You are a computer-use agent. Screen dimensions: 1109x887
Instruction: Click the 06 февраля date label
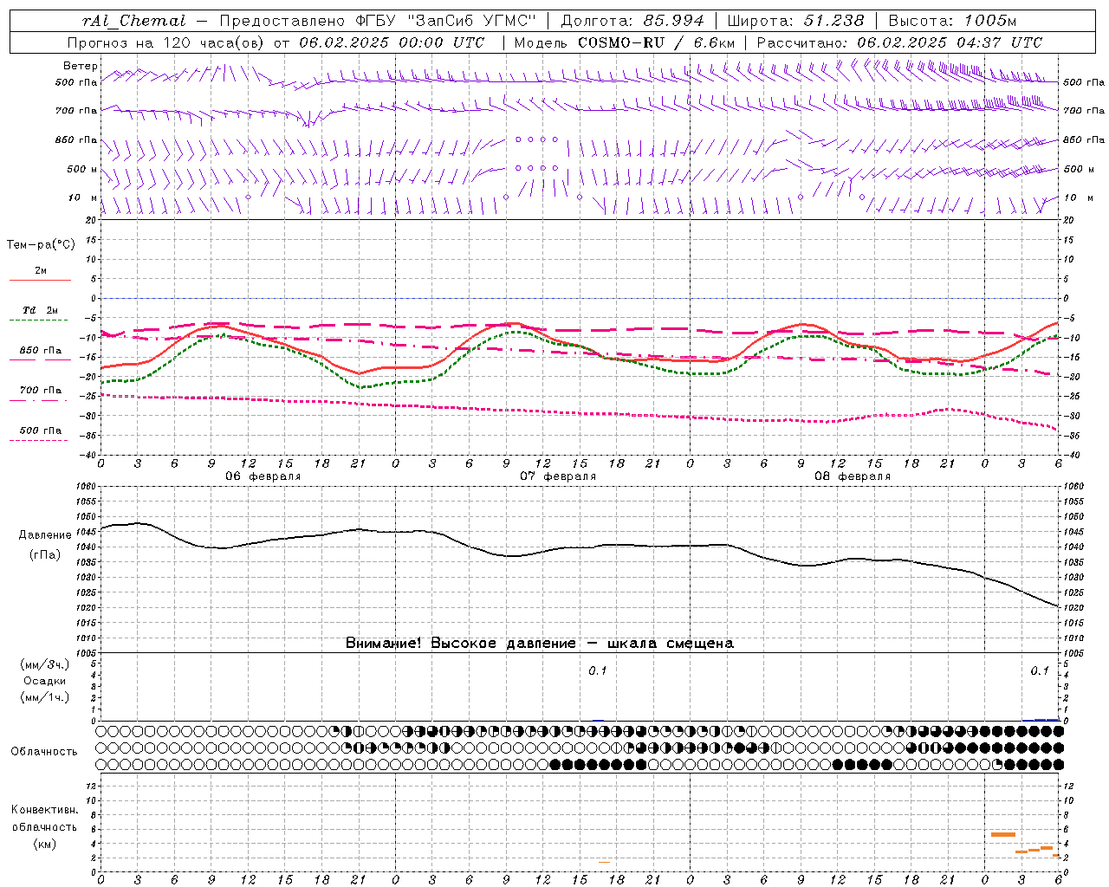point(263,476)
